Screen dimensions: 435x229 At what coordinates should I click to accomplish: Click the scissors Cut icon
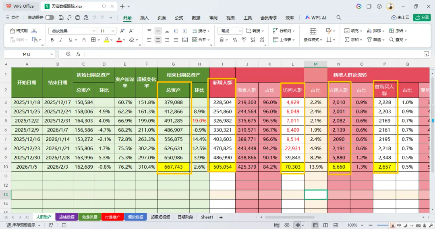[x=34, y=31]
